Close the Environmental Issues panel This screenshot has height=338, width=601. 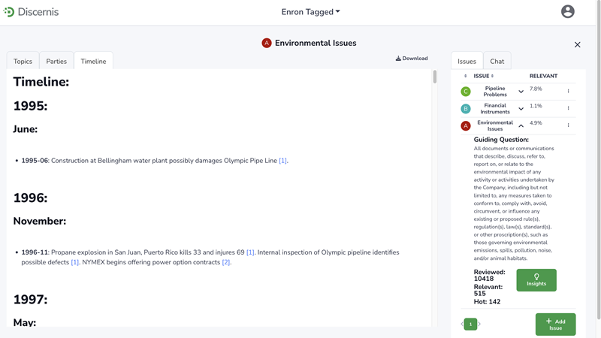(577, 45)
